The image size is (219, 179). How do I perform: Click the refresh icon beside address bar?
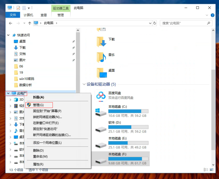[x=155, y=23]
